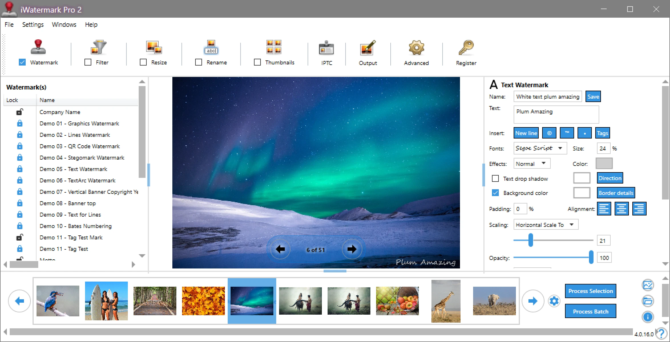Enable the Rename checkbox
670x342 pixels.
[x=199, y=62]
